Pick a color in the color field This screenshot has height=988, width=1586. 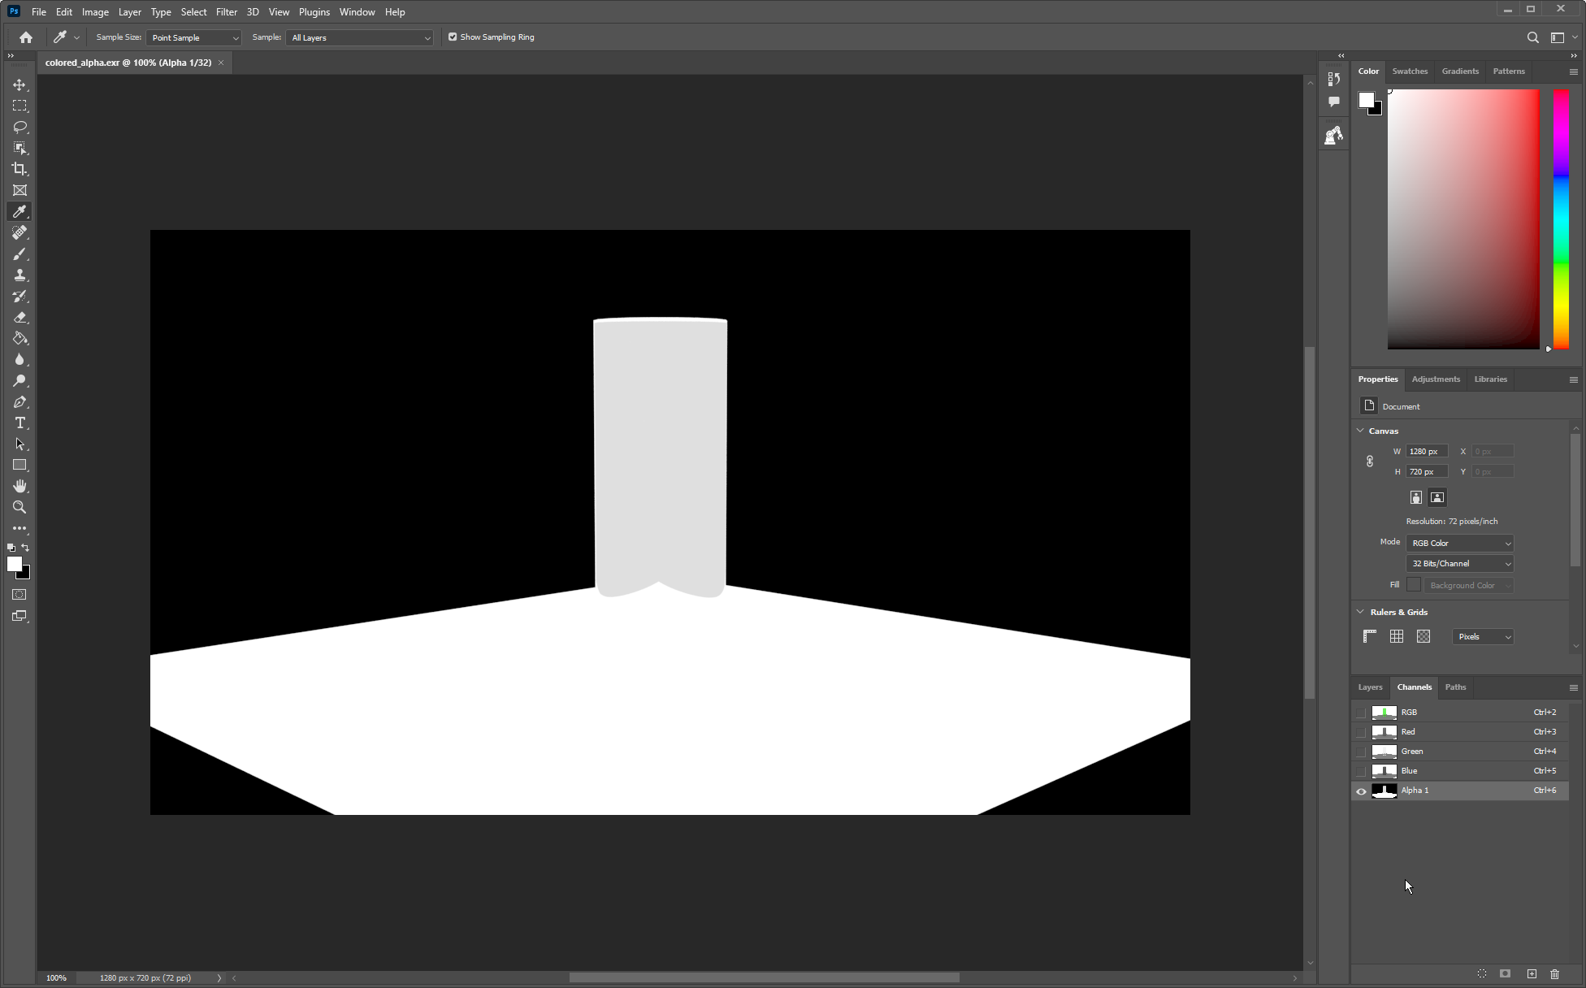pos(1463,219)
